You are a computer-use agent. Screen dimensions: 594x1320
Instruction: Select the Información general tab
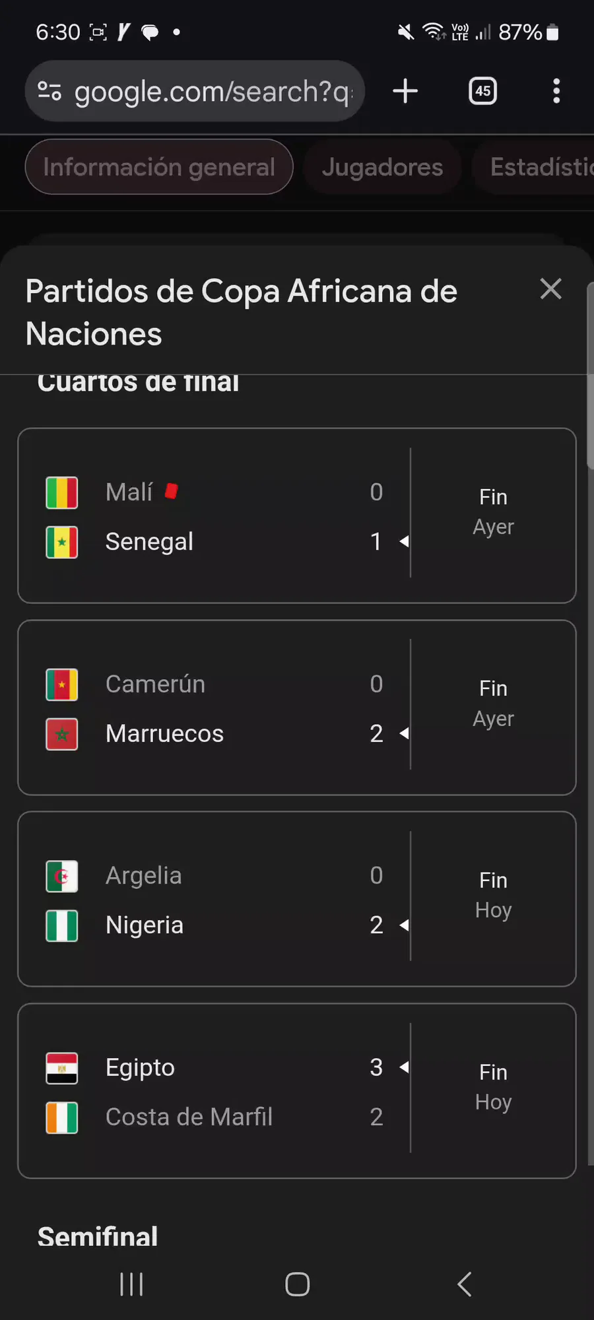click(x=159, y=167)
